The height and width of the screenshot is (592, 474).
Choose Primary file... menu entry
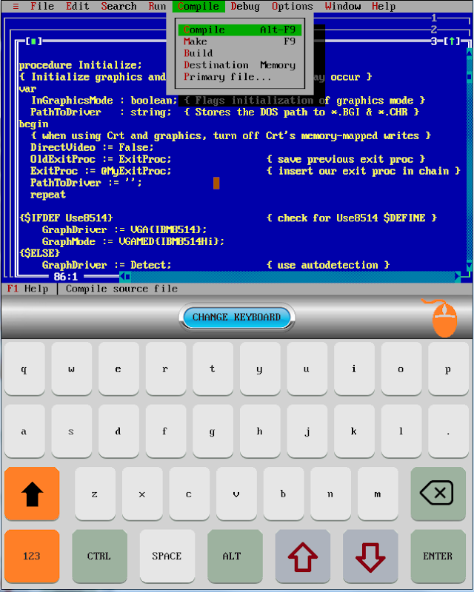[x=240, y=77]
